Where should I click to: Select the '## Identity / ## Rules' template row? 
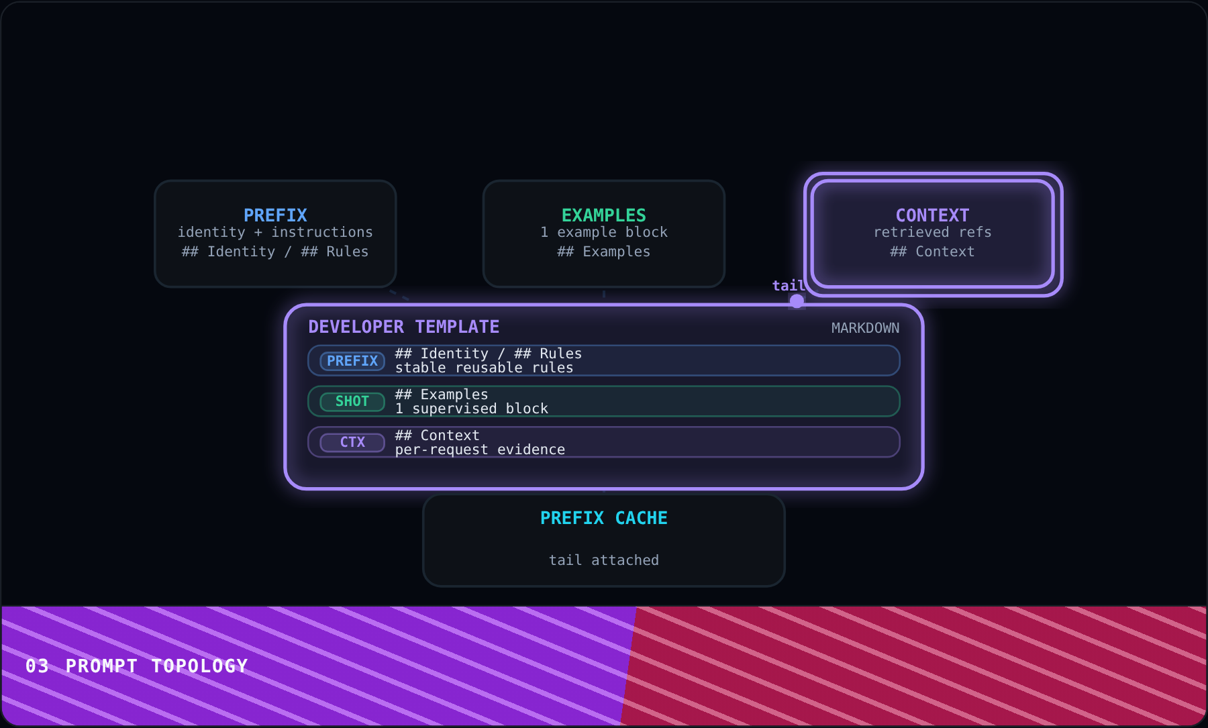604,360
